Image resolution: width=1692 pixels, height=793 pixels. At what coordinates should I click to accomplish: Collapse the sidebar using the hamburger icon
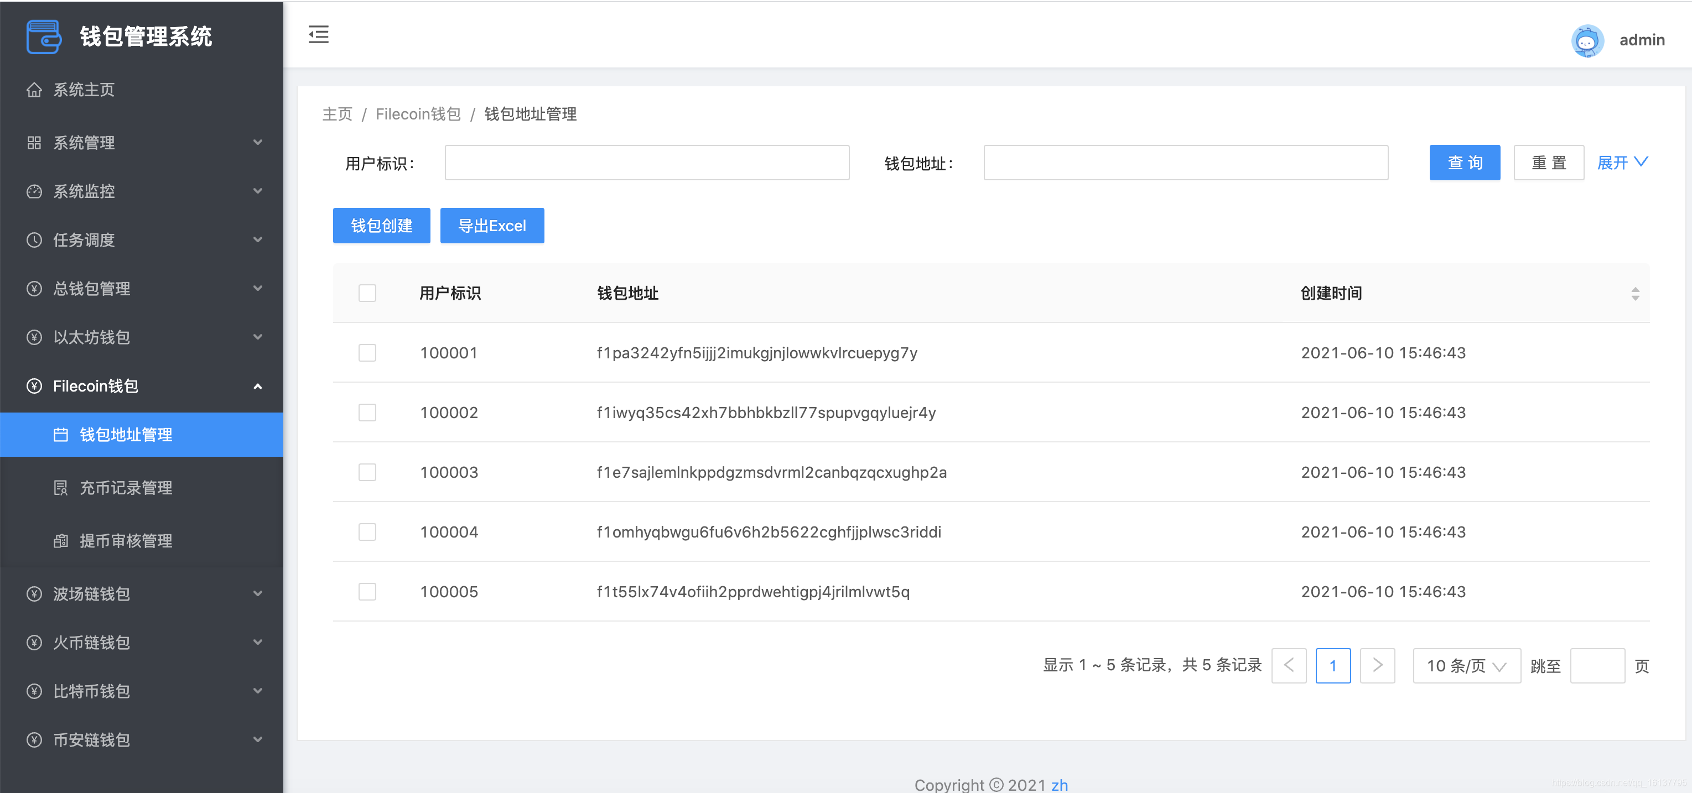click(x=318, y=35)
